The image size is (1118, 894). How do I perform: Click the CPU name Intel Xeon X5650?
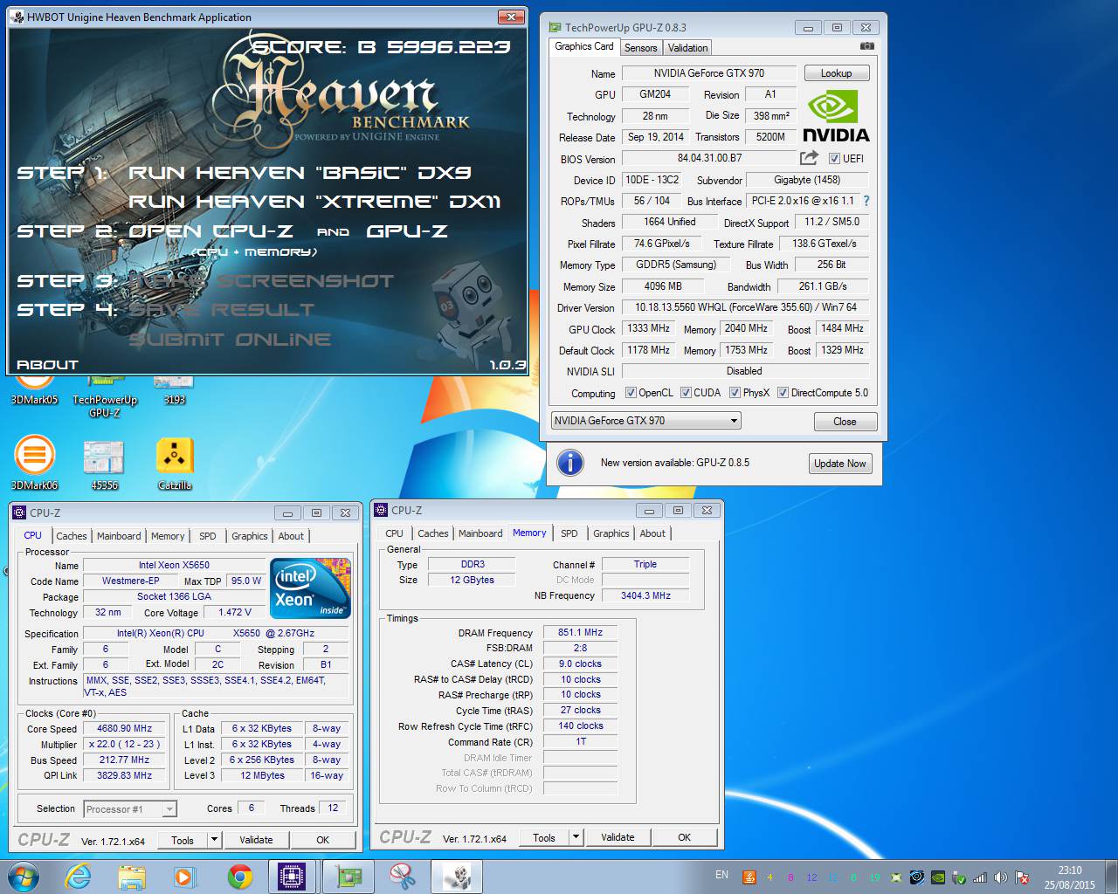pyautogui.click(x=174, y=565)
